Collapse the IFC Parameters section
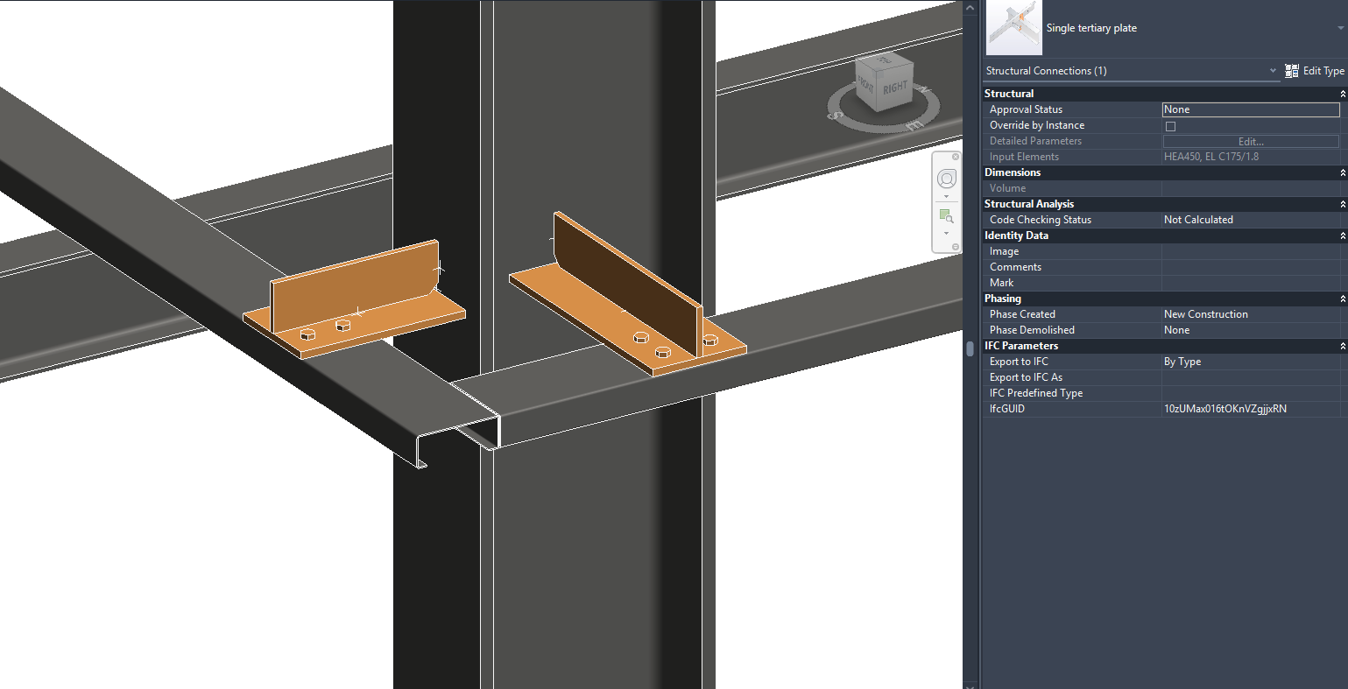 click(1341, 346)
